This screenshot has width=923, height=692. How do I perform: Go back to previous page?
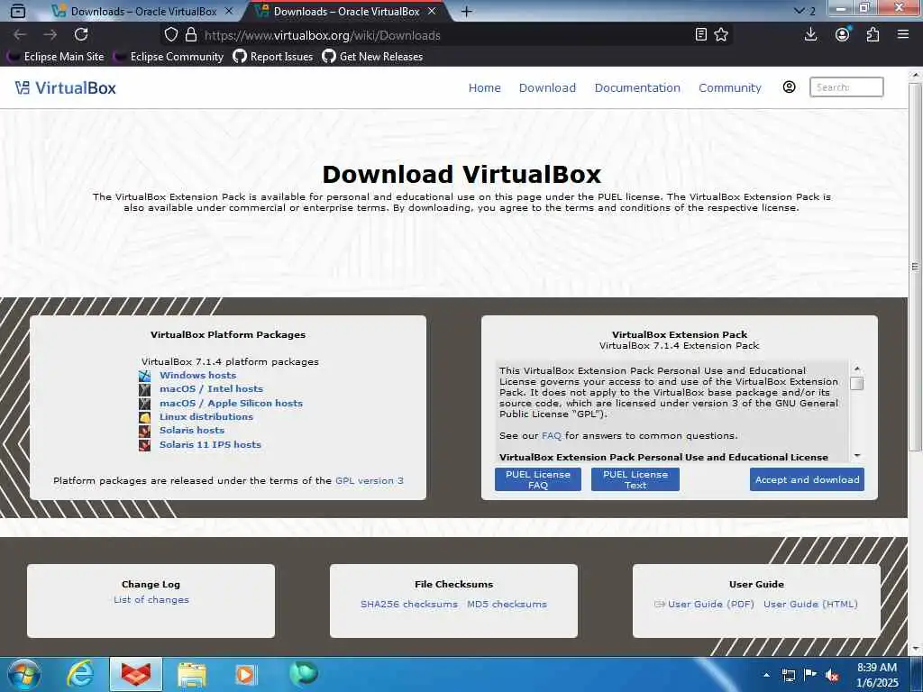click(x=20, y=35)
